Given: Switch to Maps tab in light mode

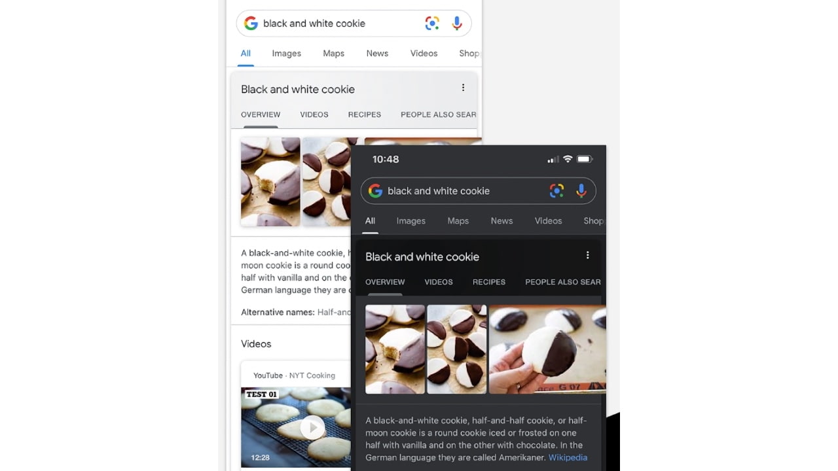Looking at the screenshot, I should point(333,54).
